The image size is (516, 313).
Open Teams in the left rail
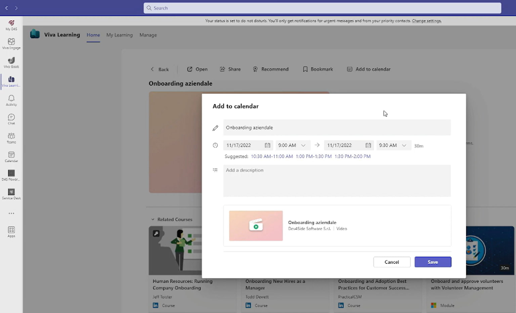coord(11,138)
